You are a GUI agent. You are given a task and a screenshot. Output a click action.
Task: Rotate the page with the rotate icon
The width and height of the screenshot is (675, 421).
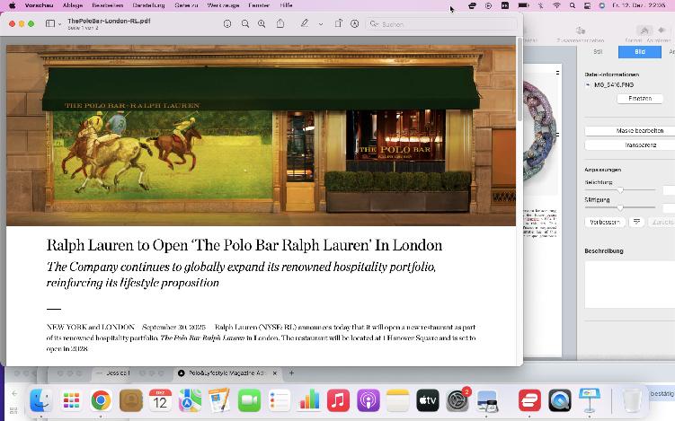point(338,23)
